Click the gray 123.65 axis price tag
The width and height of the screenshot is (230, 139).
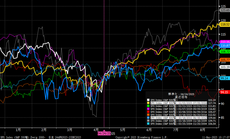point(225,10)
